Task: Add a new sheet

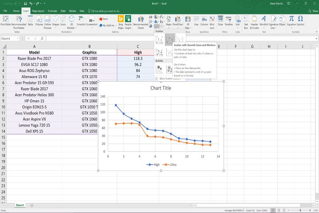Action: point(32,205)
